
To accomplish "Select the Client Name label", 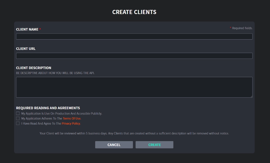I will (27, 29).
